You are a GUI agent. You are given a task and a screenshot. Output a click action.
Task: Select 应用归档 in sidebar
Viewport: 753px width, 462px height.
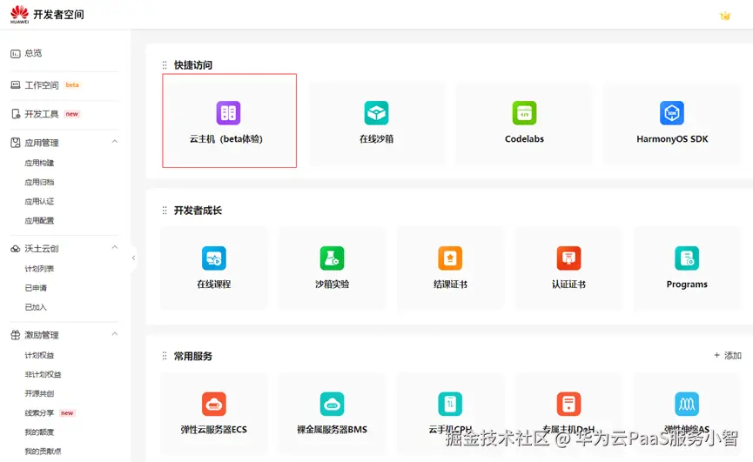[x=39, y=183]
